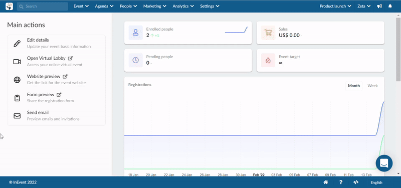Click the megaphone announcements icon
401x188 pixels.
pyautogui.click(x=379, y=6)
